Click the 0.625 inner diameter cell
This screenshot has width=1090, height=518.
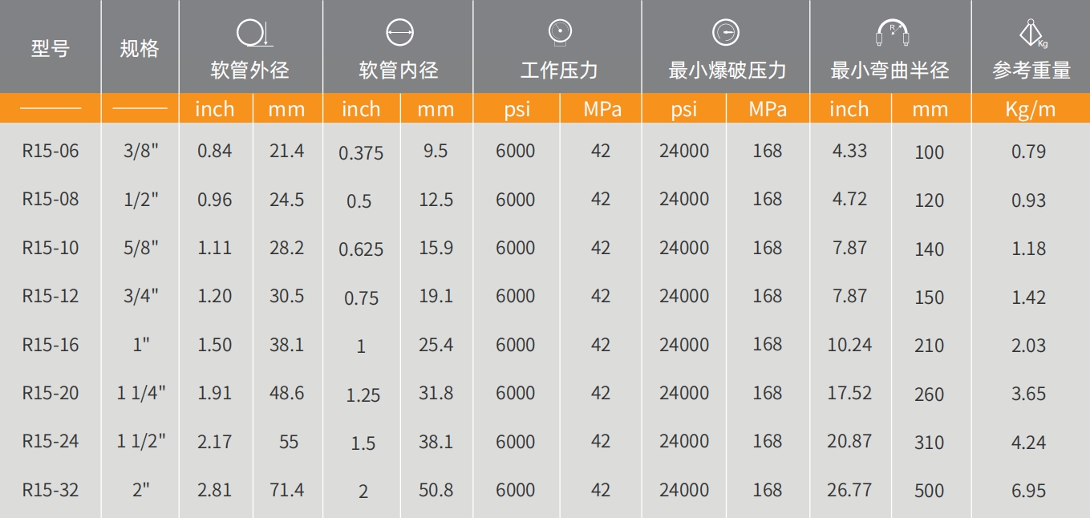[x=361, y=249]
